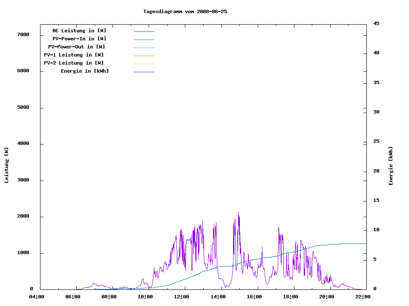The width and height of the screenshot is (409, 306).
Task: Click the purple AC Leistung legend line sample
Action: [144, 31]
